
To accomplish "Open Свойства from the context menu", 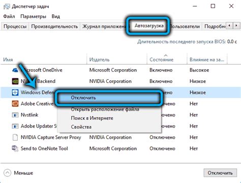I will pos(81,127).
